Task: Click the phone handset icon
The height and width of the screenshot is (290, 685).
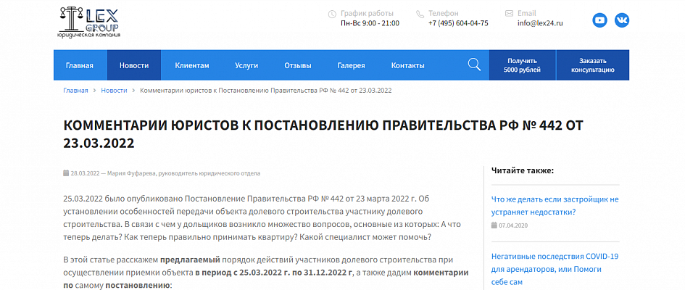Action: [420, 14]
